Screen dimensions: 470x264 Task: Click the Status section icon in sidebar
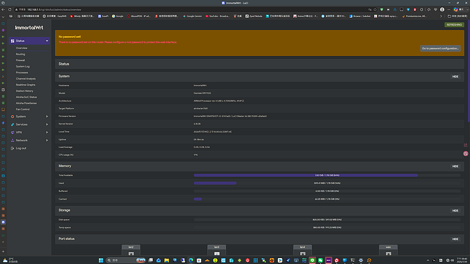pos(12,41)
